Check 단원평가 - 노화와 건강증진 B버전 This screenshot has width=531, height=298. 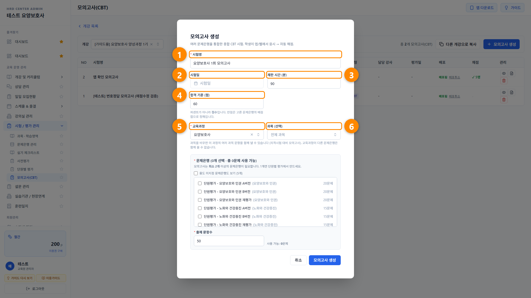(x=200, y=216)
